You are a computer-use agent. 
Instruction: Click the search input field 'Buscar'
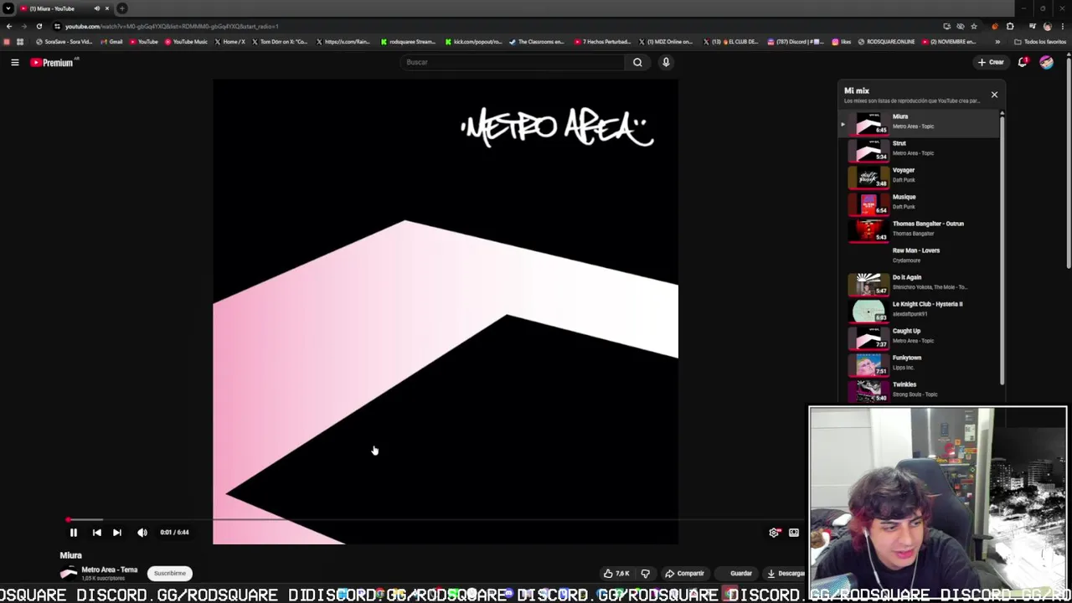513,62
